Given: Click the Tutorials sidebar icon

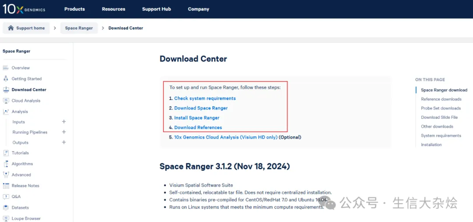Looking at the screenshot, I should [x=6, y=153].
